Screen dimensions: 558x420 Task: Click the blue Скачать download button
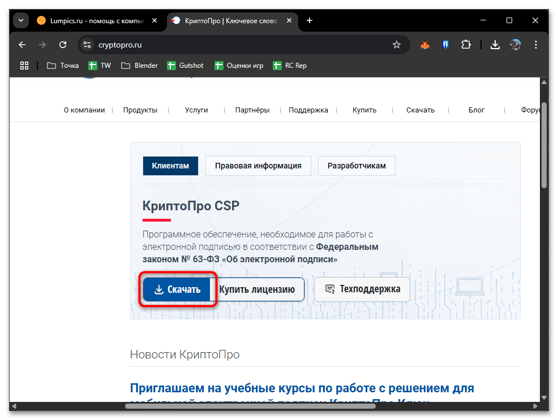click(x=177, y=289)
